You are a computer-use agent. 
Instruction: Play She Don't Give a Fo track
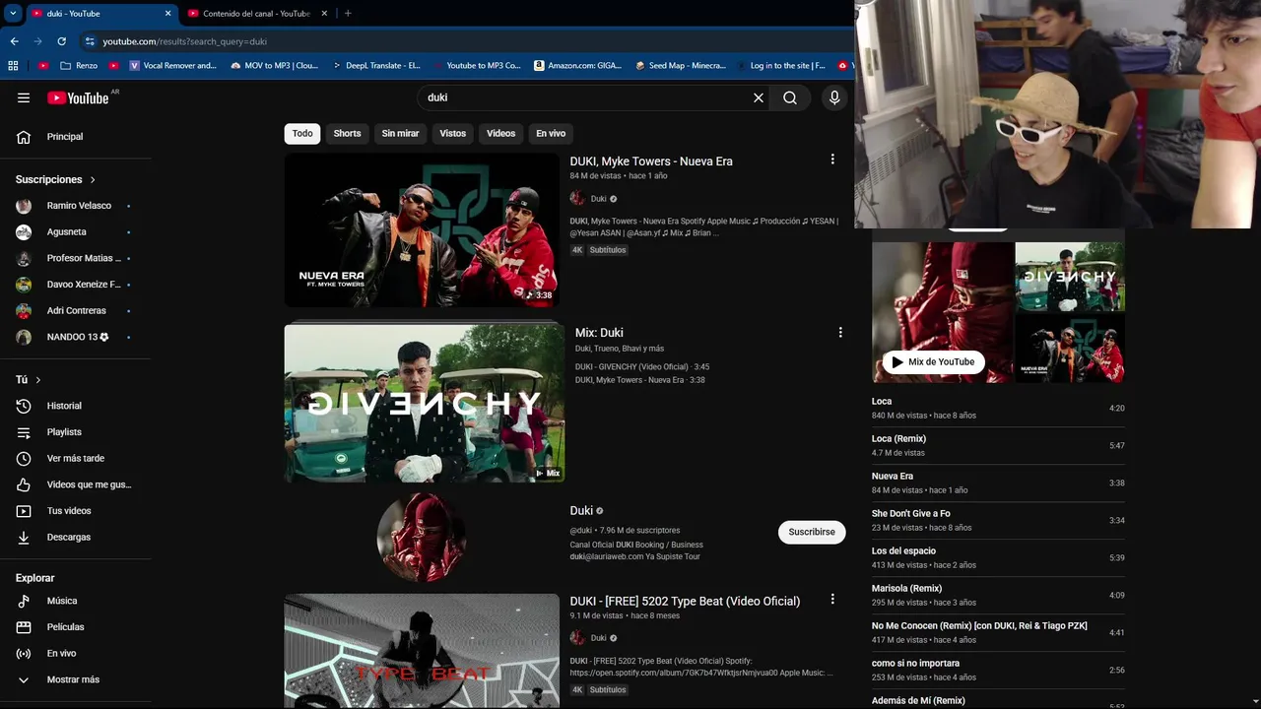998,520
